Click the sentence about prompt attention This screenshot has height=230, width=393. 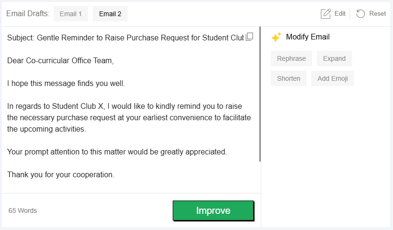coord(117,152)
